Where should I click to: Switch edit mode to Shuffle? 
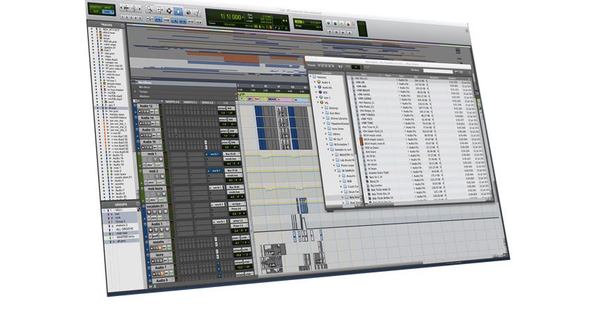pyautogui.click(x=94, y=7)
